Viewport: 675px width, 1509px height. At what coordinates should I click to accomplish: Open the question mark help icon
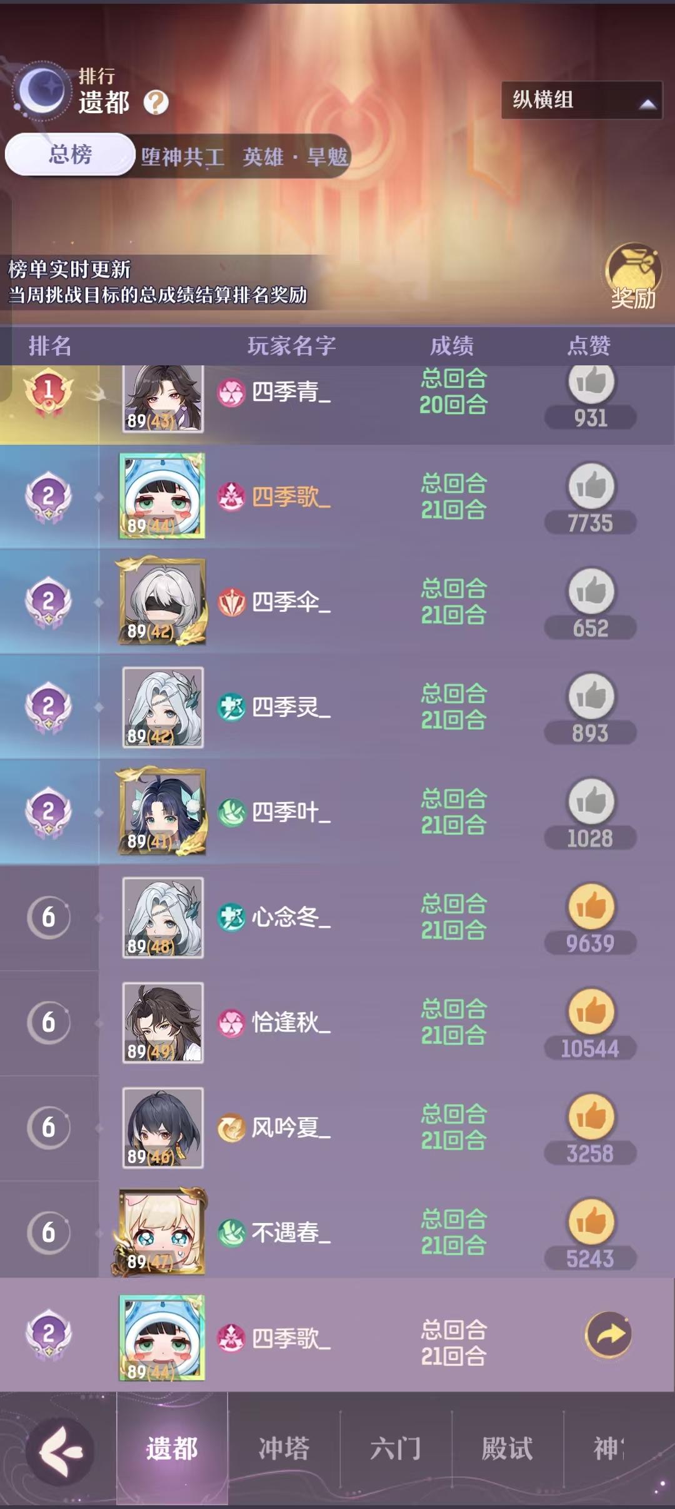pyautogui.click(x=156, y=103)
